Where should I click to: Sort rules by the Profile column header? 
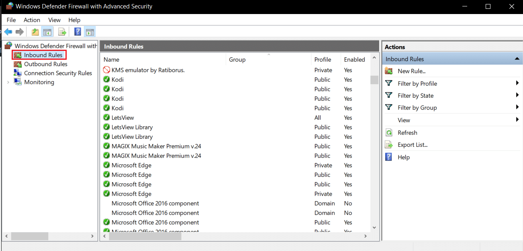[x=326, y=59]
